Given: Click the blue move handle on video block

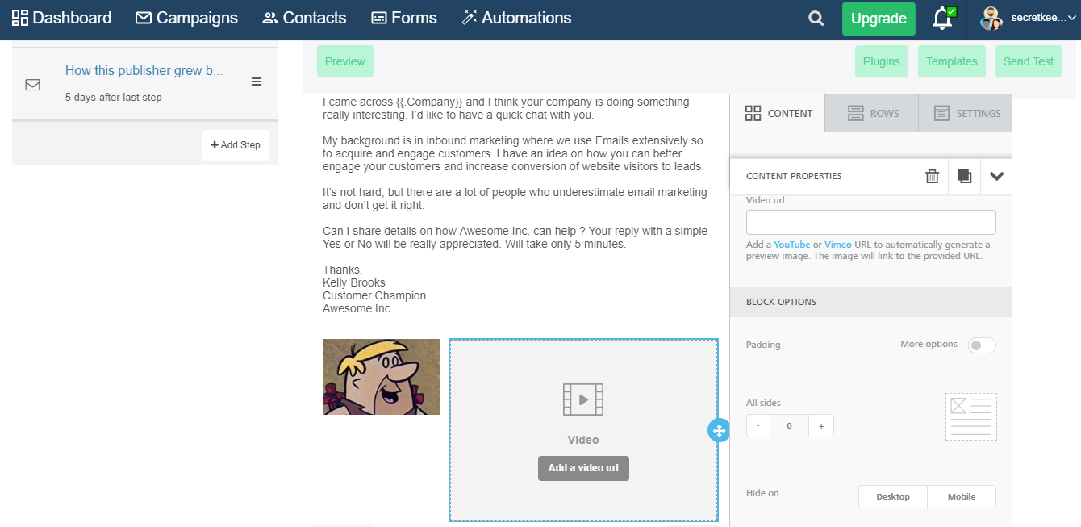Looking at the screenshot, I should click(719, 430).
